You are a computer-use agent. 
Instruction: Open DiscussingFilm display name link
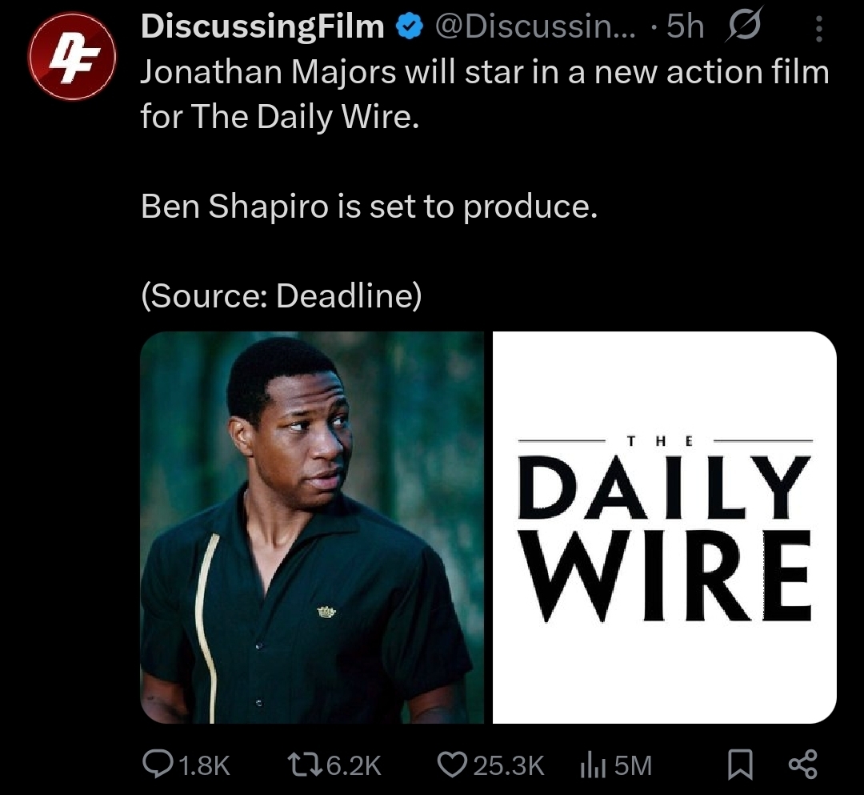point(262,26)
